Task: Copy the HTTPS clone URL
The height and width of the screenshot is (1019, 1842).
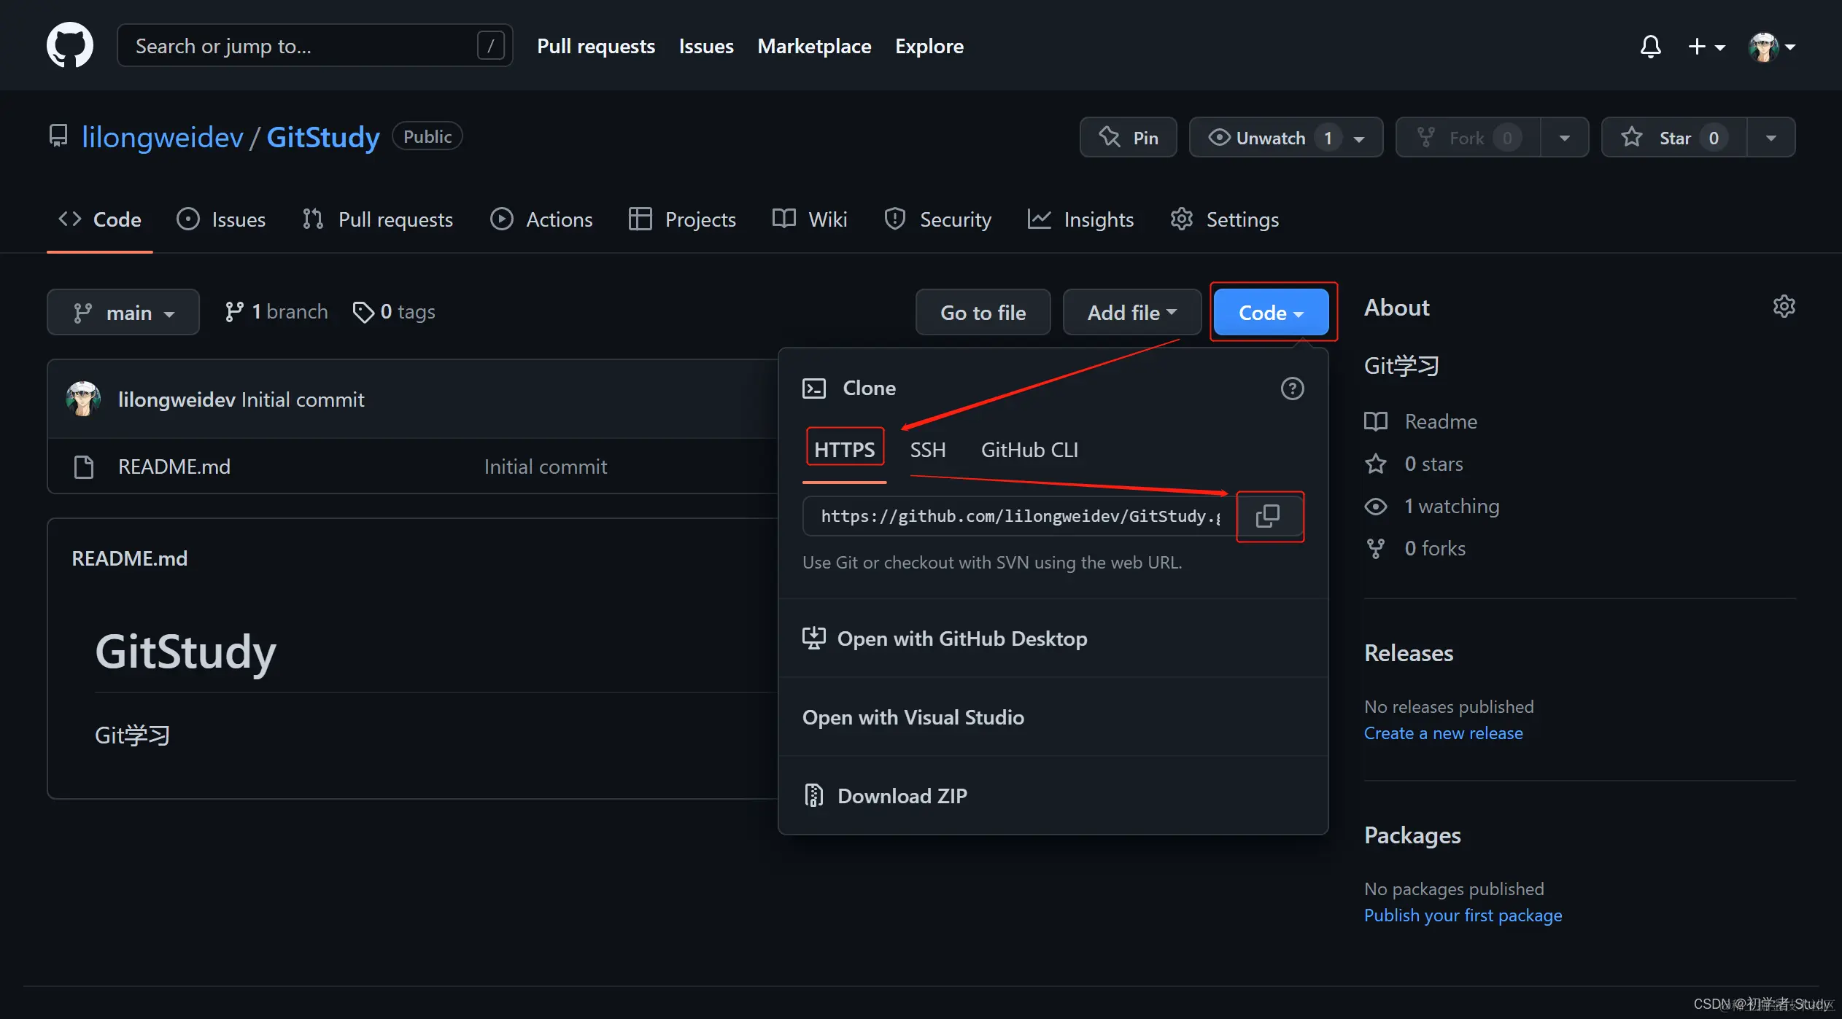Action: (1268, 516)
